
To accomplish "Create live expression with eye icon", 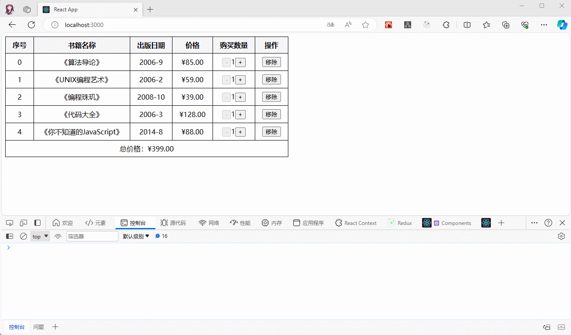I will point(58,236).
